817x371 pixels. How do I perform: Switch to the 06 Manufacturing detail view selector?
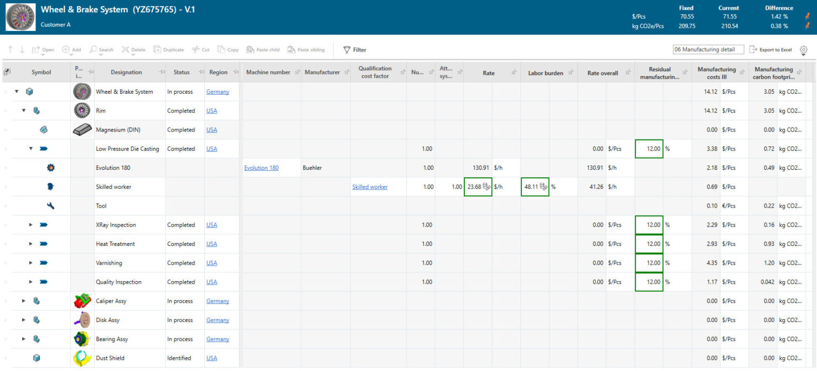coord(708,48)
